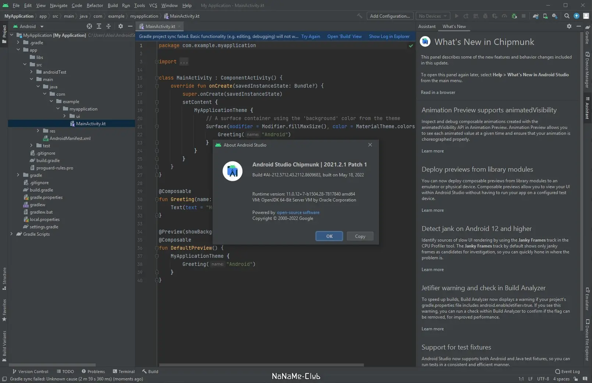Image resolution: width=592 pixels, height=383 pixels.
Task: Toggle the Build Variants side panel
Action: [x=4, y=345]
